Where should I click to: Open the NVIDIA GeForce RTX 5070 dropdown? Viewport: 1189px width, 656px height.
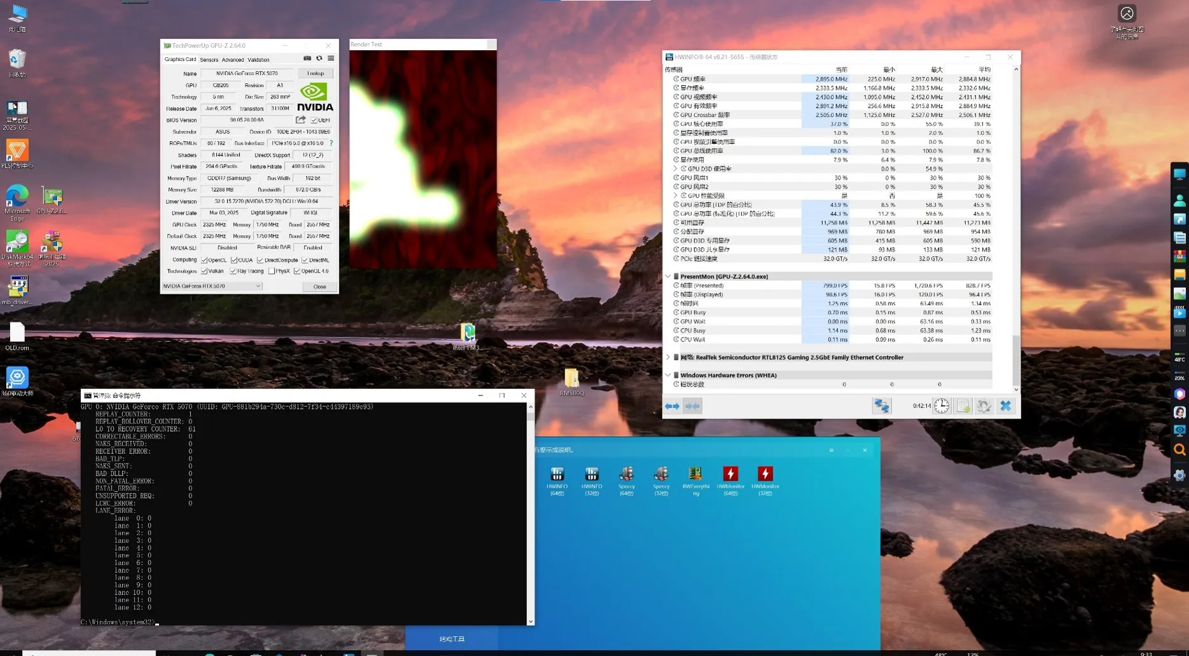tap(212, 287)
